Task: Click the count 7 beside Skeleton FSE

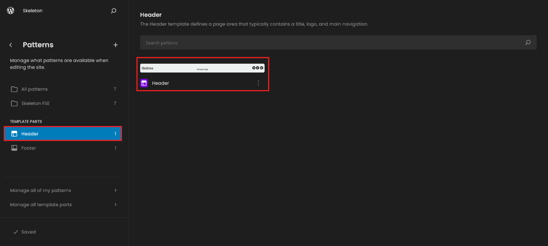Action: point(115,103)
